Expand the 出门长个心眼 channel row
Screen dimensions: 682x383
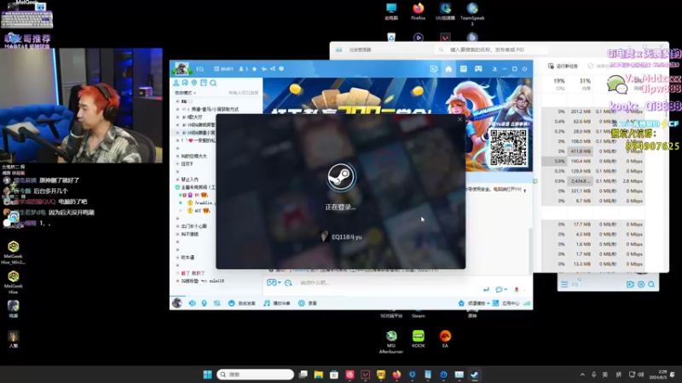coord(177,226)
